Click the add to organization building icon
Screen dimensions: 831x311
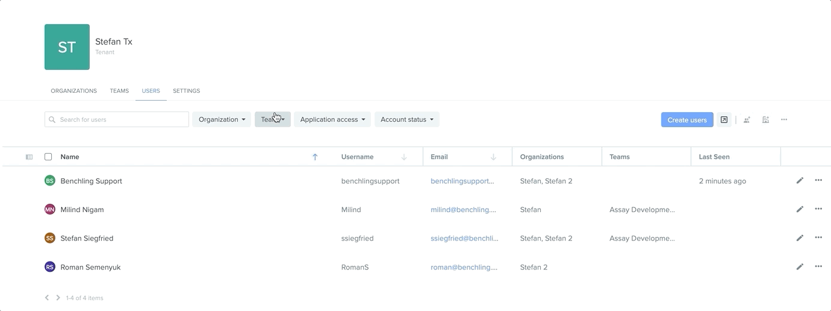(x=765, y=120)
